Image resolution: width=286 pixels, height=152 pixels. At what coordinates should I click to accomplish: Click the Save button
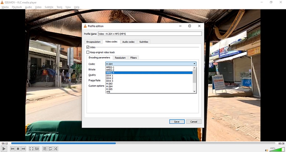tap(177, 122)
